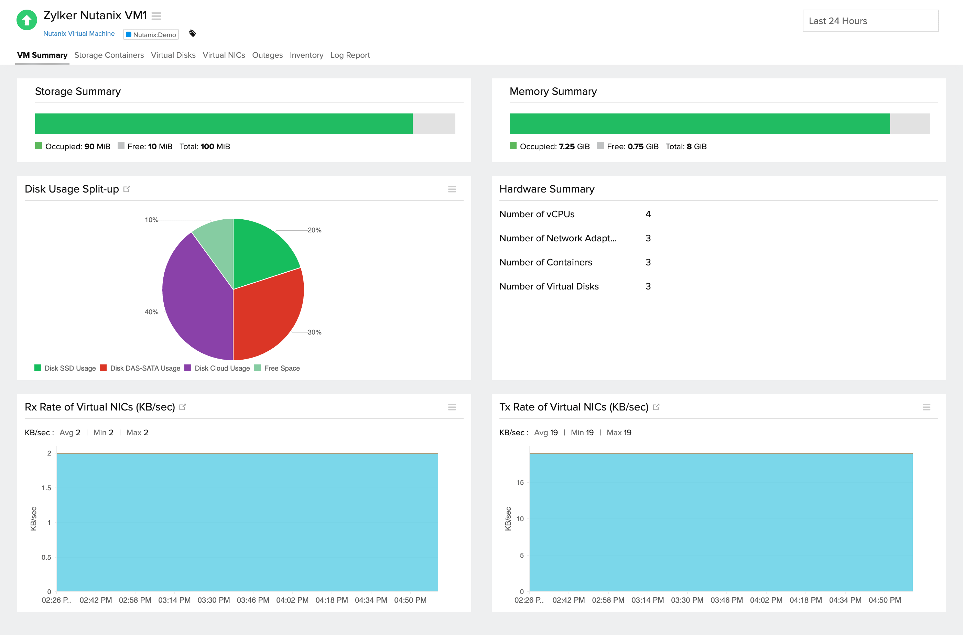Screen dimensions: 963x635
Task: Click the external link icon for Rx Rate chart
Action: pos(183,407)
